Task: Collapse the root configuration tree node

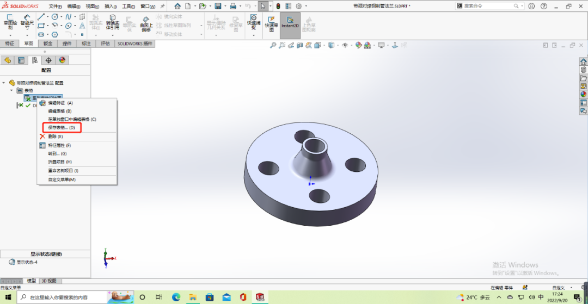Action: pos(4,83)
